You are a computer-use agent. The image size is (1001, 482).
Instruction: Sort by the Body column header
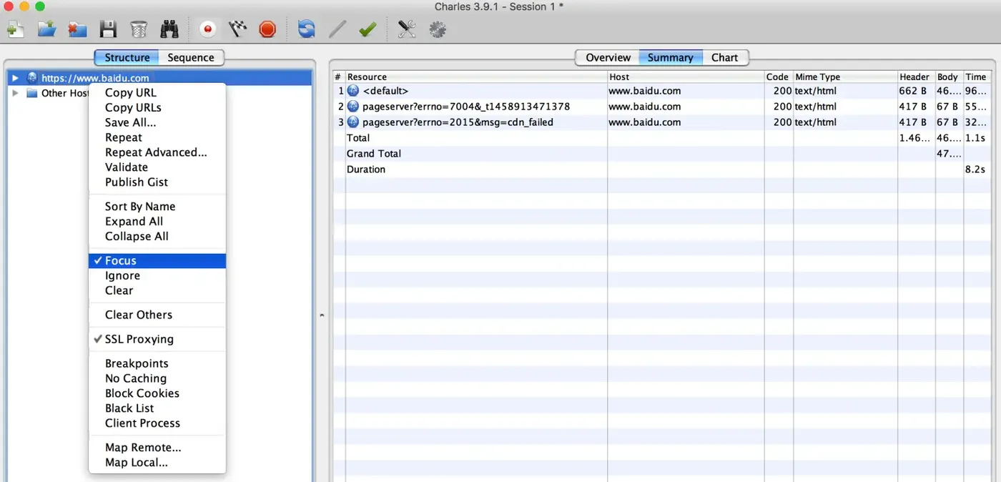pyautogui.click(x=949, y=77)
